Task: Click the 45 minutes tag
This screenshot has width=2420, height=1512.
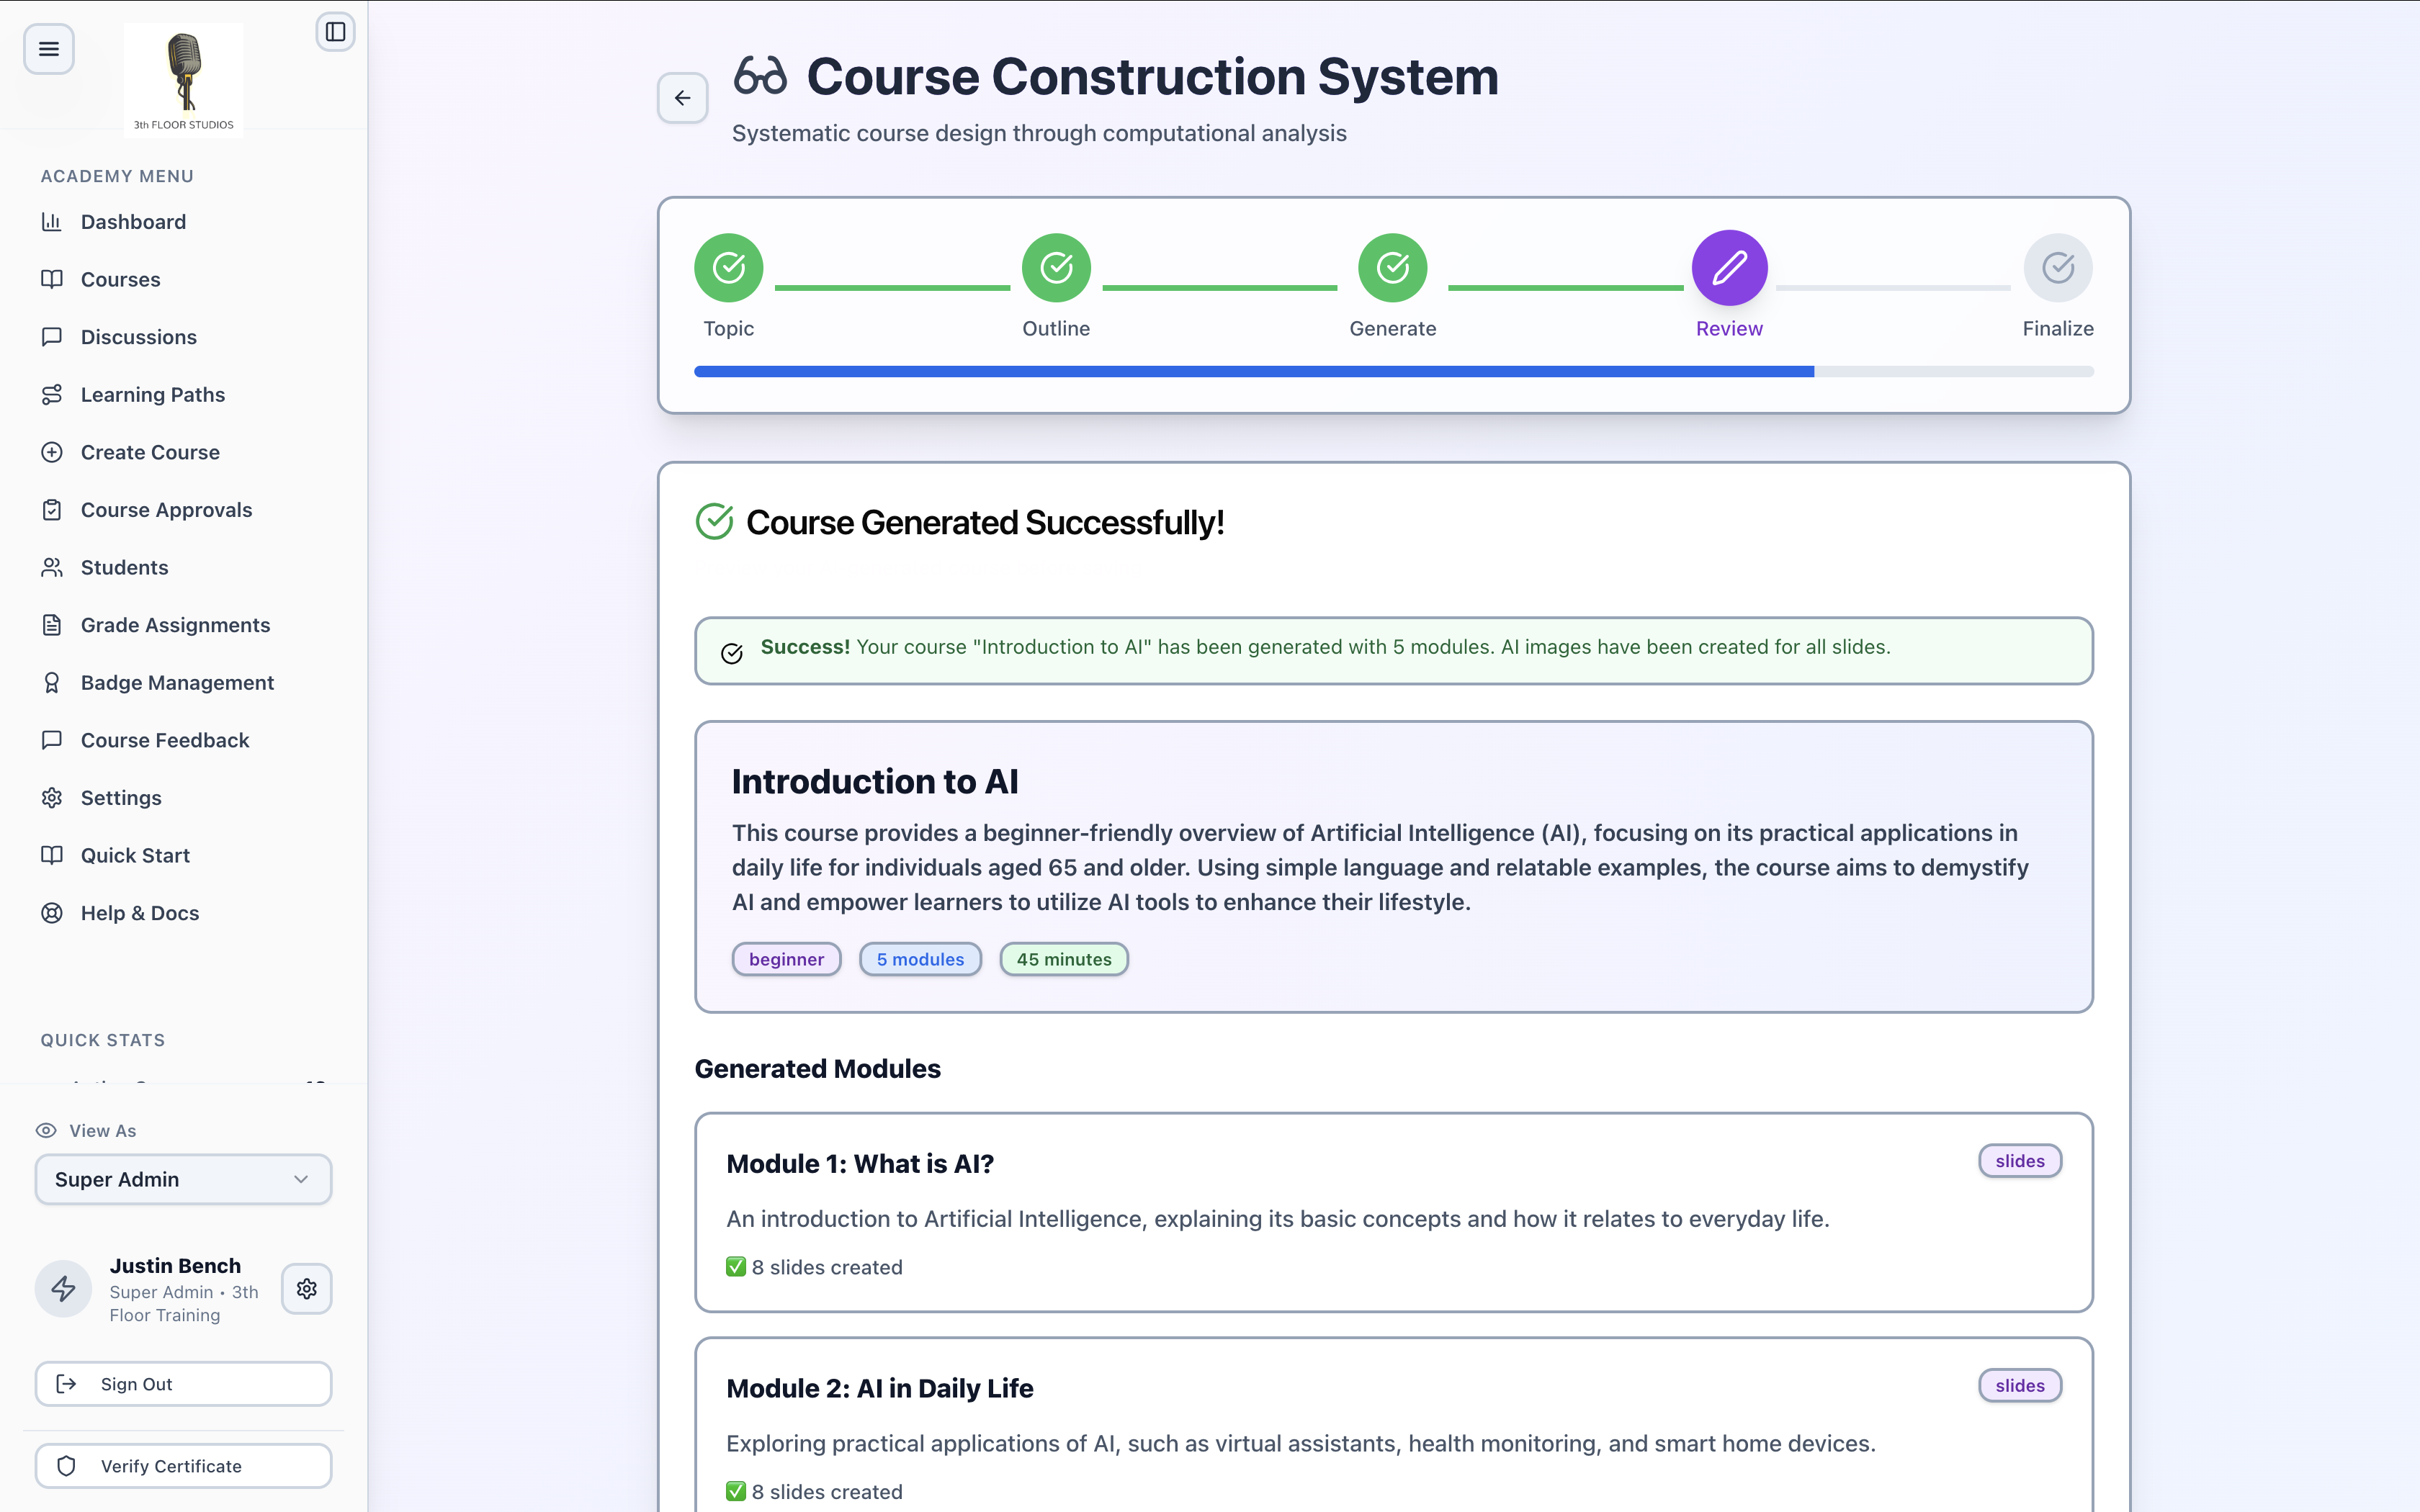Action: [1064, 959]
